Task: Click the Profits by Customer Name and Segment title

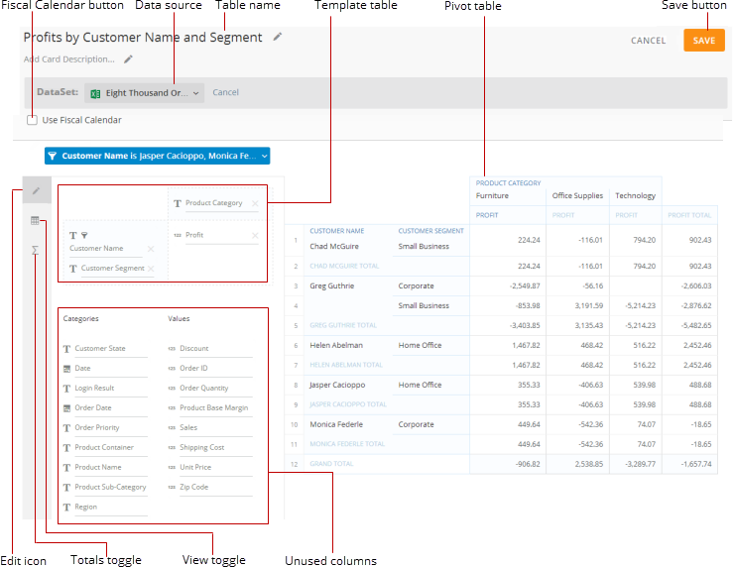Action: (x=143, y=38)
